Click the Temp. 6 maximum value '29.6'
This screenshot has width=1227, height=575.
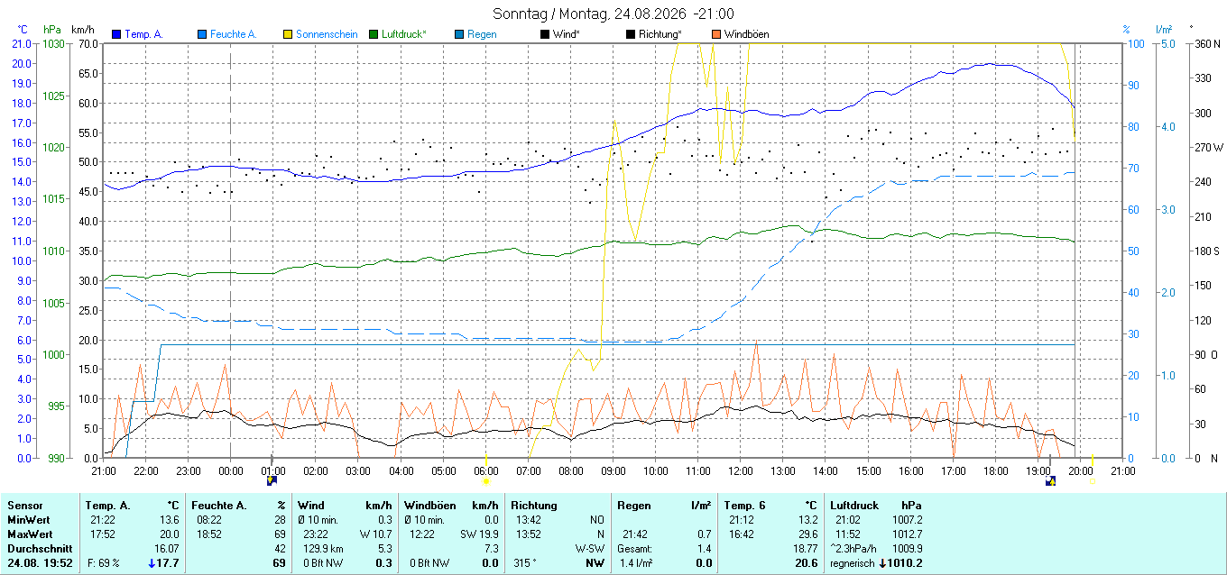(x=807, y=534)
